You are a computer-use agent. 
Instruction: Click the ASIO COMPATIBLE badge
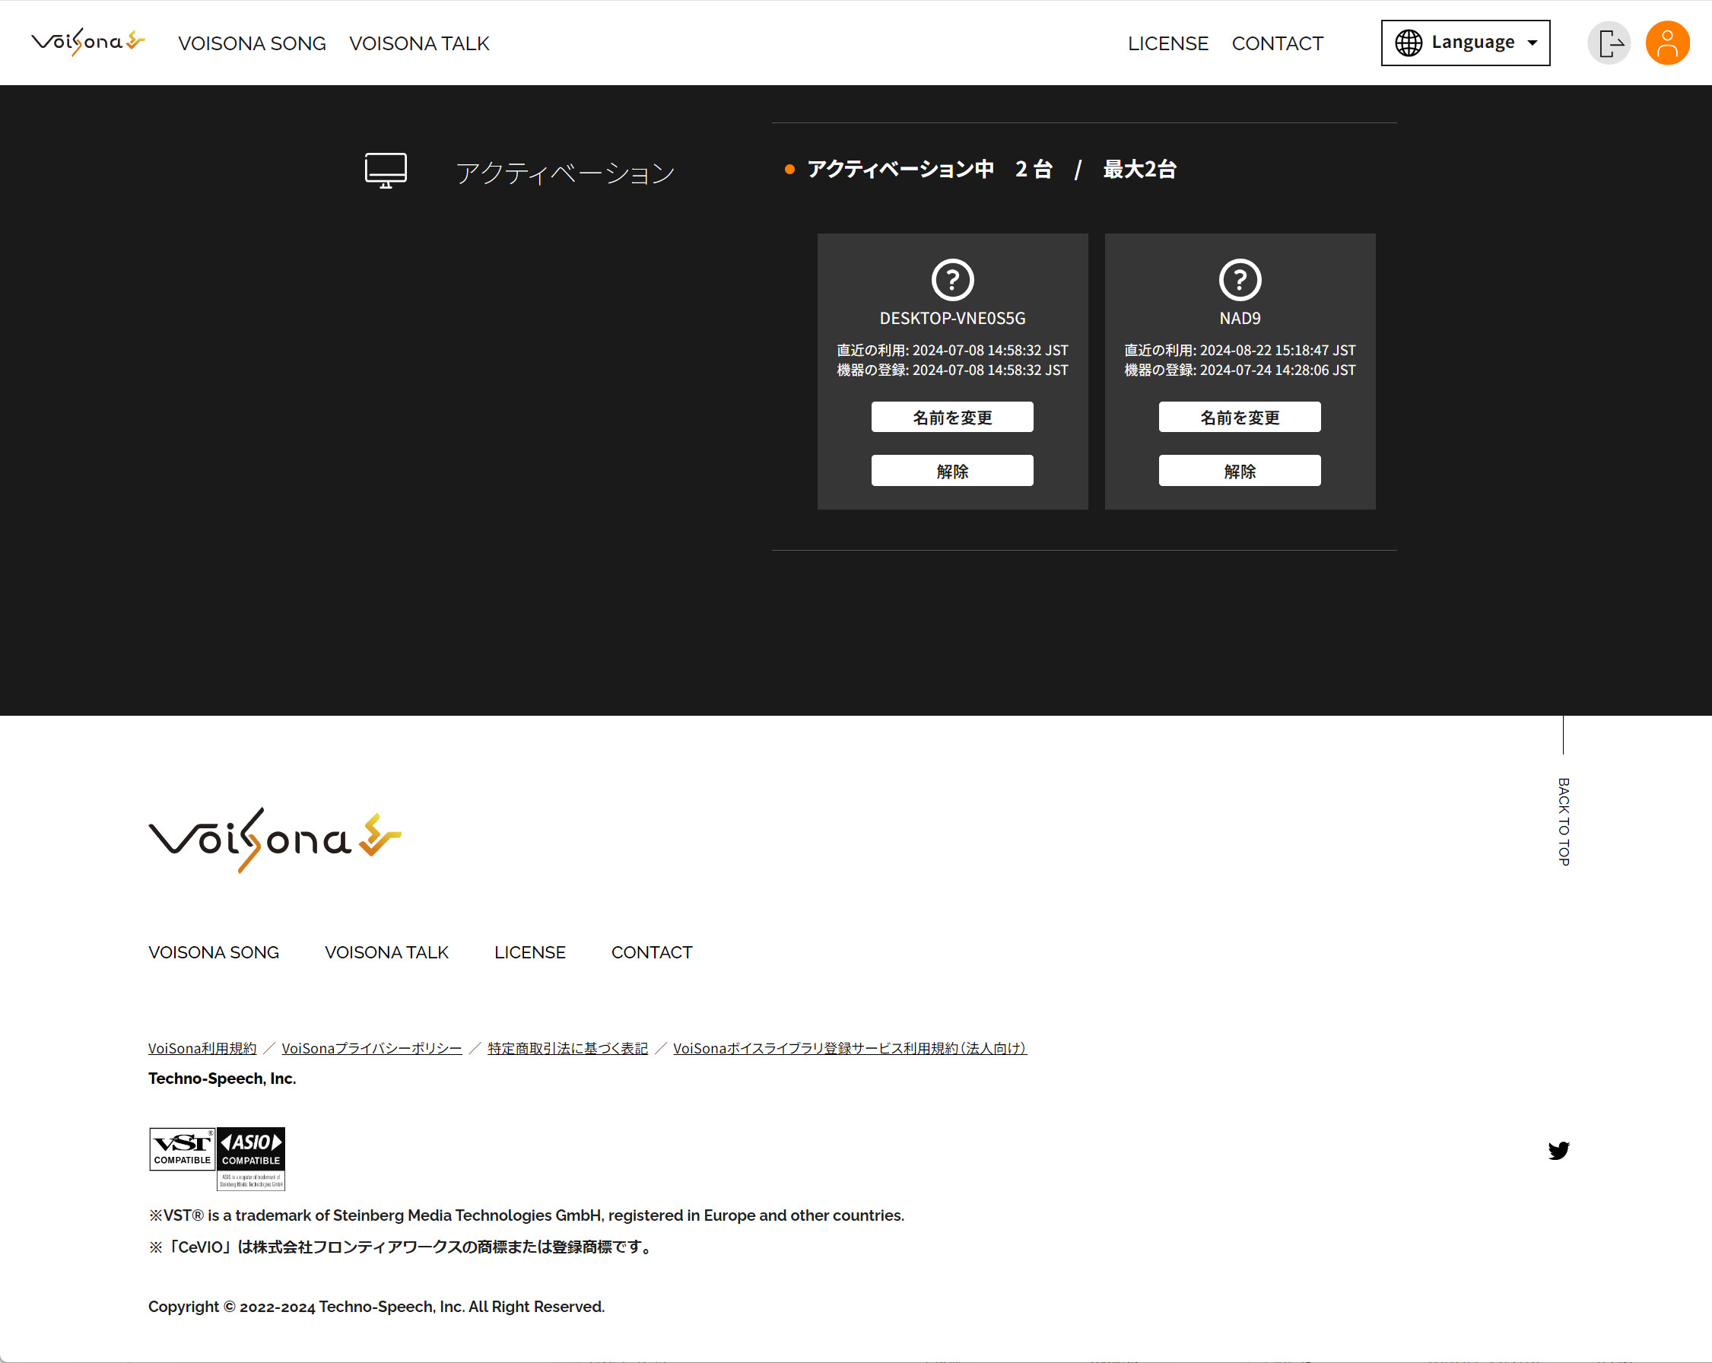tap(251, 1159)
